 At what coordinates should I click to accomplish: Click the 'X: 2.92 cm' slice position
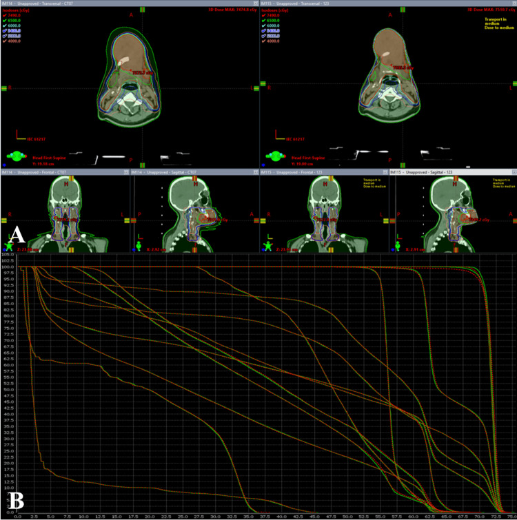[x=155, y=250]
